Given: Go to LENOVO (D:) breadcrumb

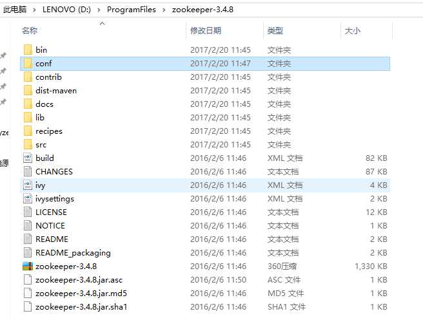Looking at the screenshot, I should pyautogui.click(x=66, y=10).
